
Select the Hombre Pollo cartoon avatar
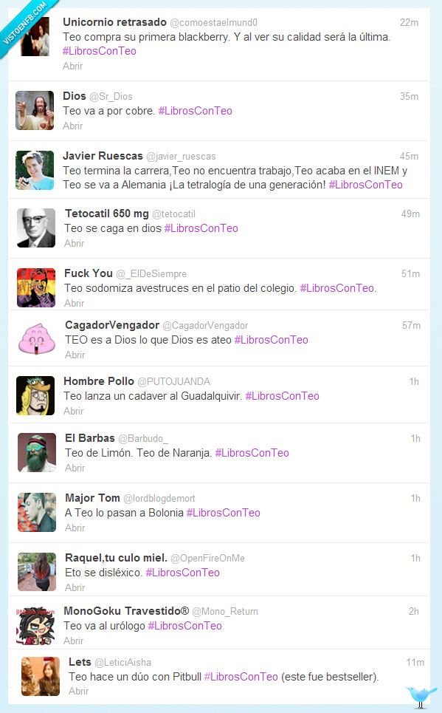(35, 395)
